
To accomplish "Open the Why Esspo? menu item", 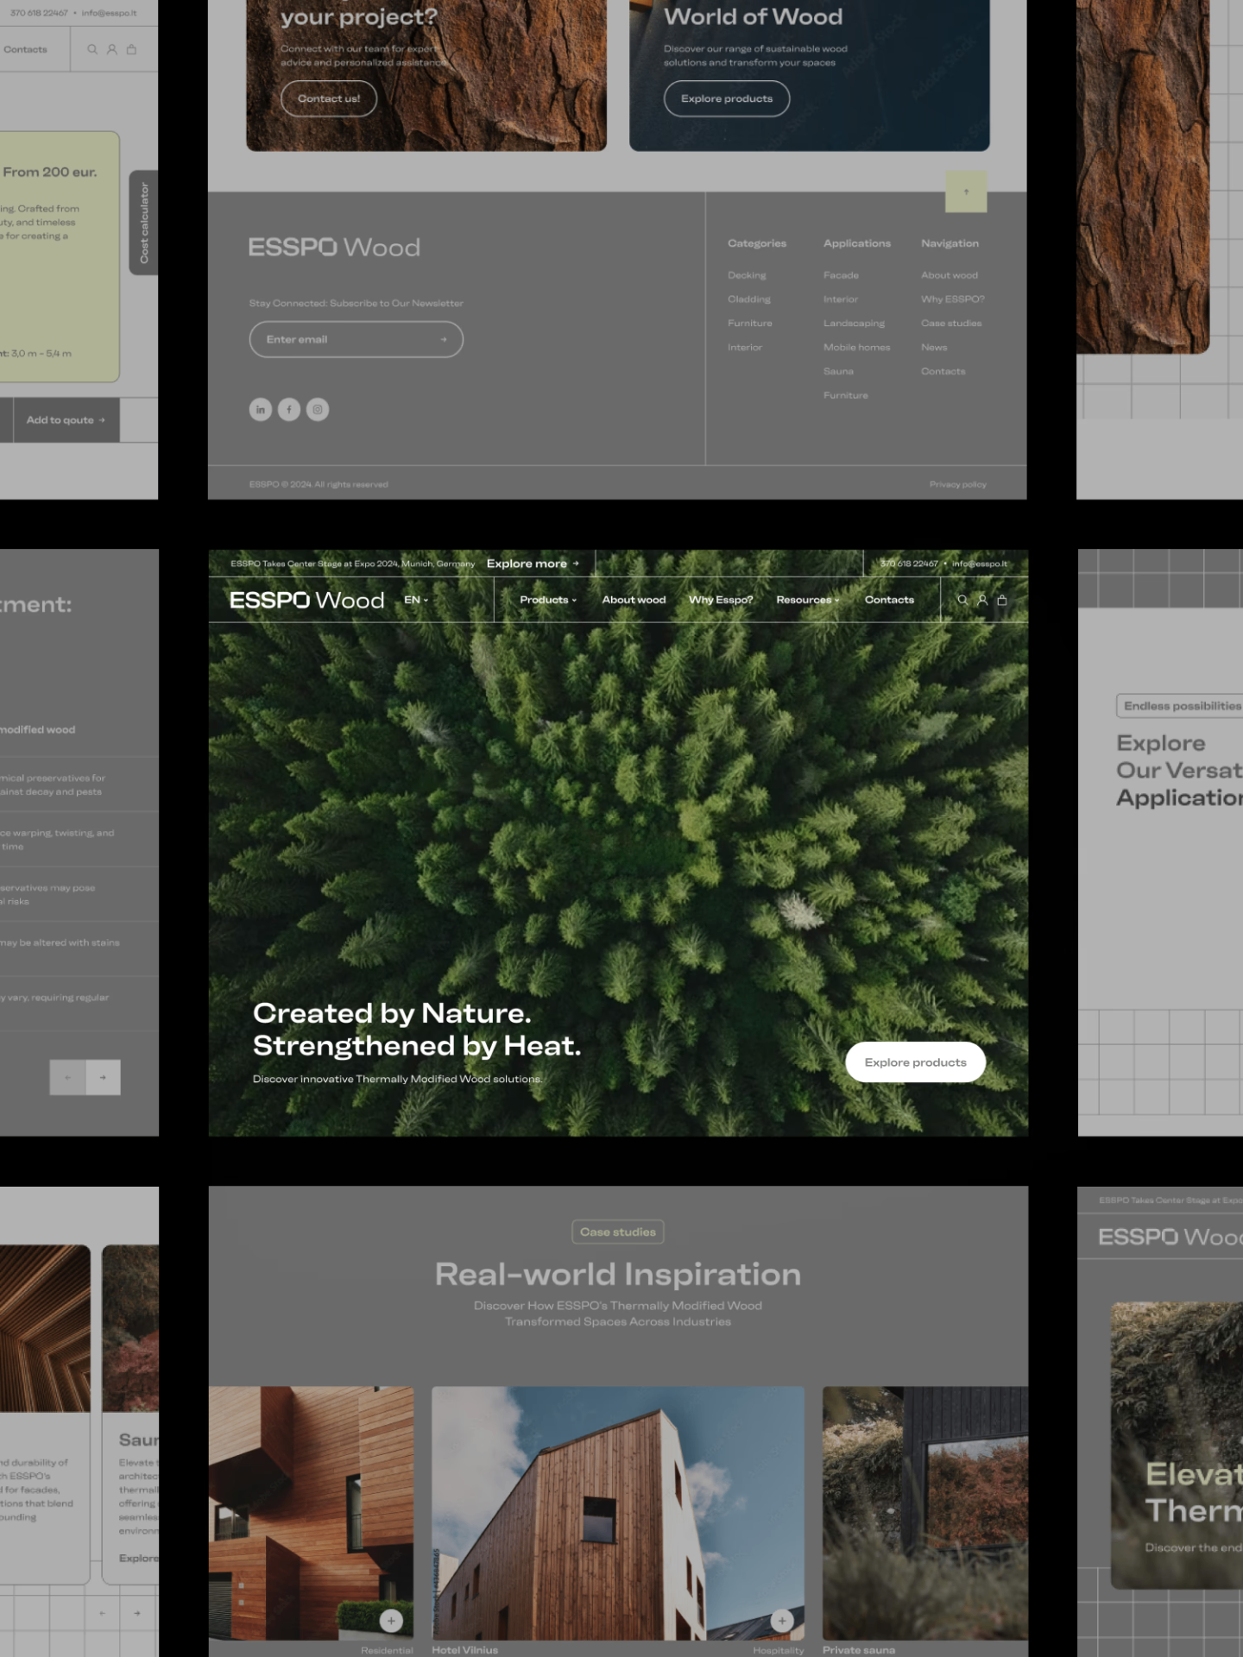I will (x=721, y=600).
